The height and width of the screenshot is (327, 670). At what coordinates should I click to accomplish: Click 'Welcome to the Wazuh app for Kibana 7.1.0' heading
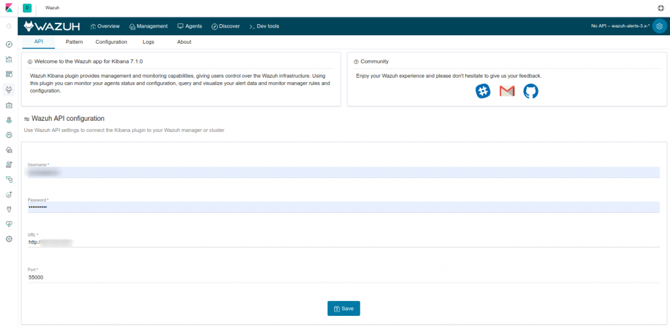[x=88, y=61]
